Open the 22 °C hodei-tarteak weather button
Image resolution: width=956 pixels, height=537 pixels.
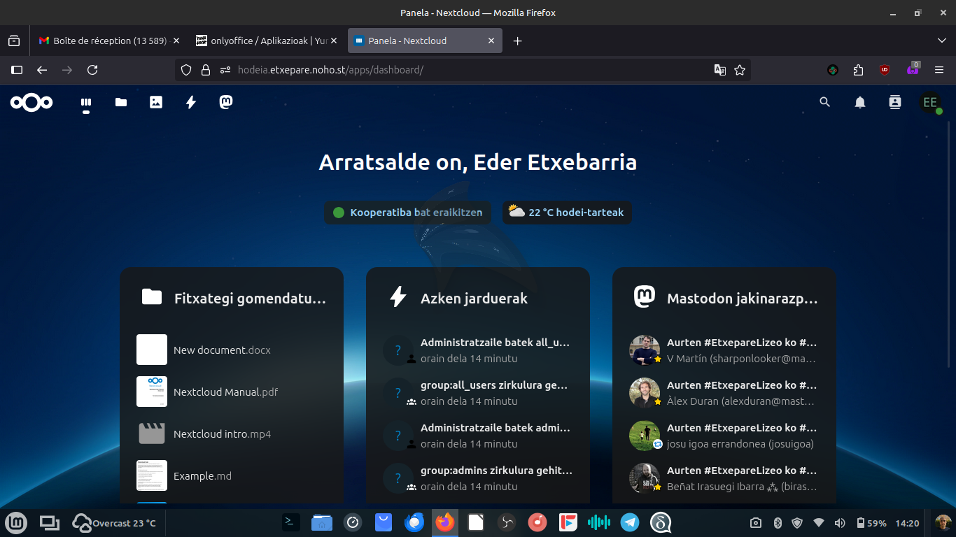point(567,213)
